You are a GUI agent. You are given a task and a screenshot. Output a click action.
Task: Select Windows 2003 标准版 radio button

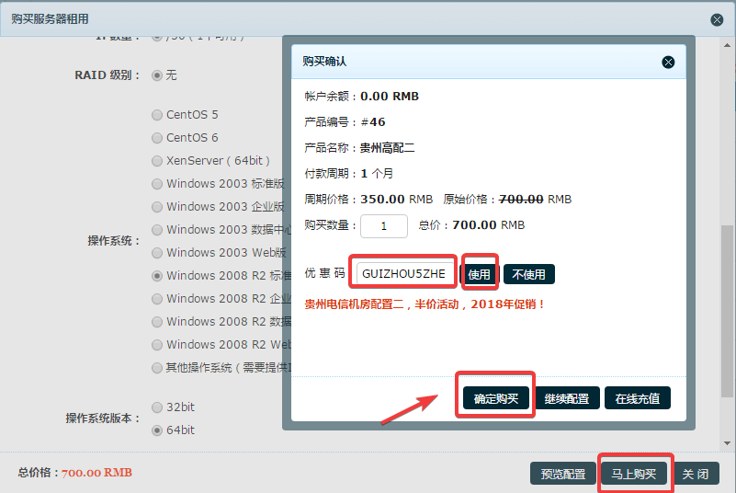156,184
